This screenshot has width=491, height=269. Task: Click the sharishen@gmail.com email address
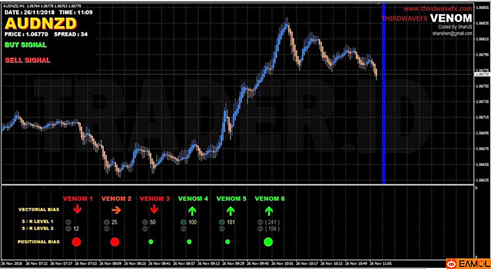click(x=453, y=34)
